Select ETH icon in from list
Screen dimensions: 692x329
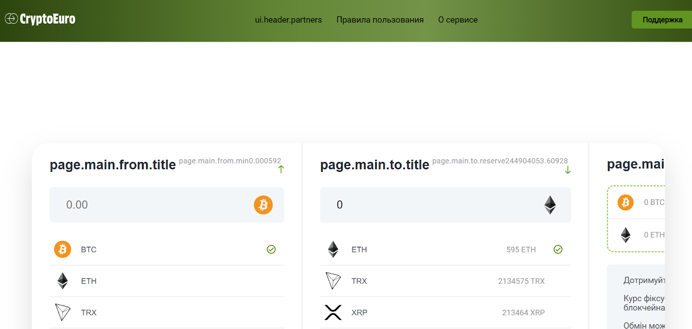pos(63,281)
